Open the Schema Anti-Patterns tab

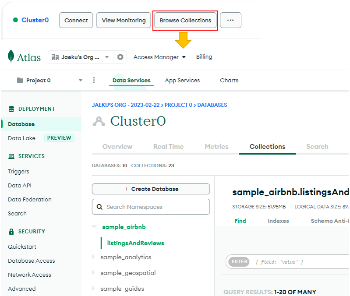tap(330, 221)
